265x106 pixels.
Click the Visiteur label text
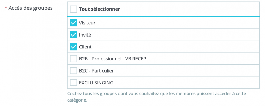87,23
